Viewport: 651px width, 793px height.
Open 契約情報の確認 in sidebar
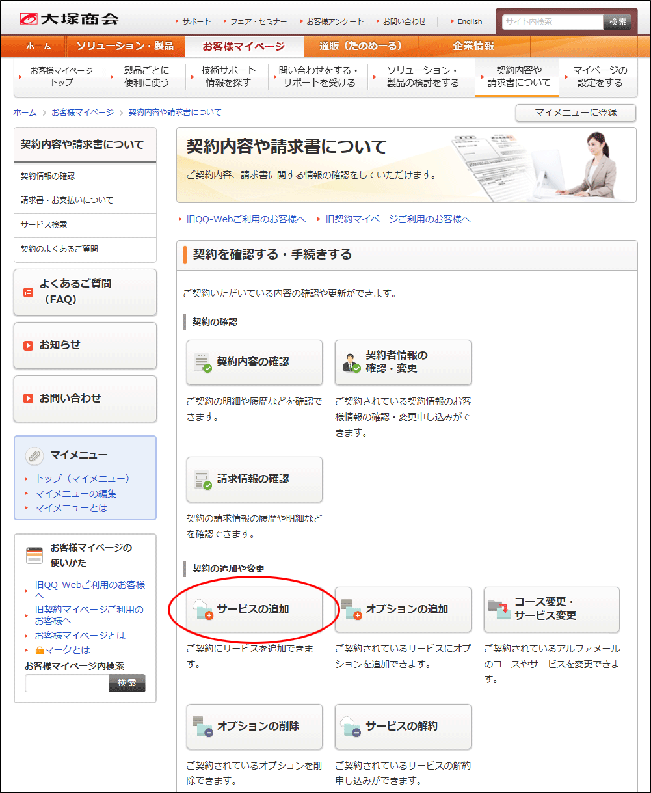(85, 176)
